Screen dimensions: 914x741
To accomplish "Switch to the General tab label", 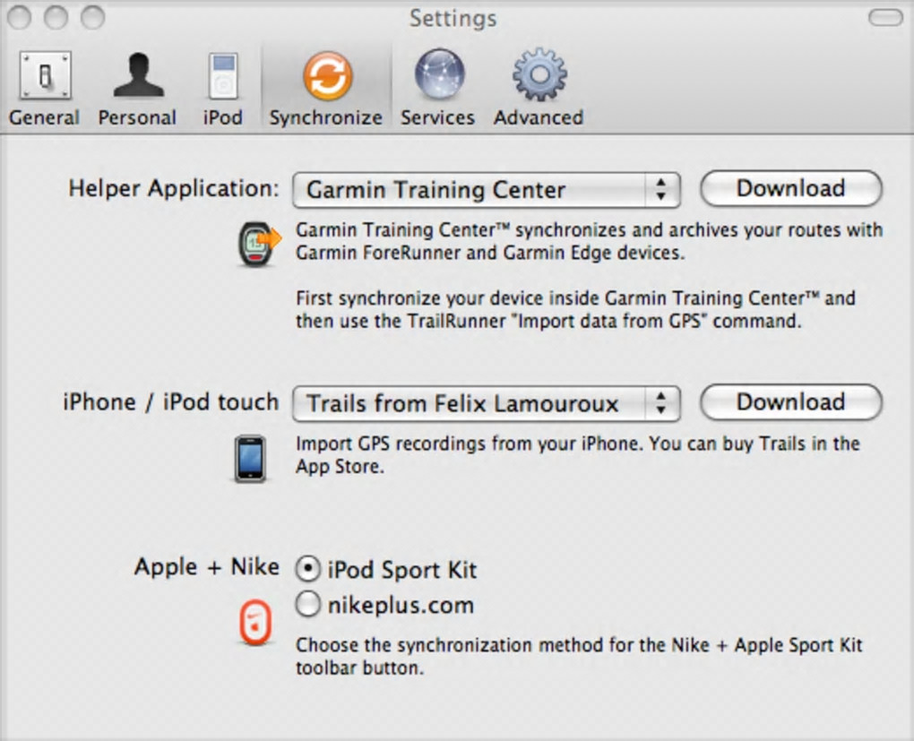I will (x=44, y=117).
